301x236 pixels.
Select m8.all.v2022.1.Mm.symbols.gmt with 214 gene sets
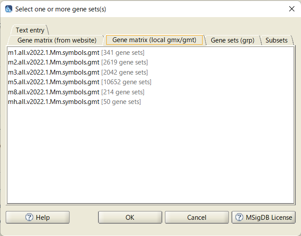point(76,92)
